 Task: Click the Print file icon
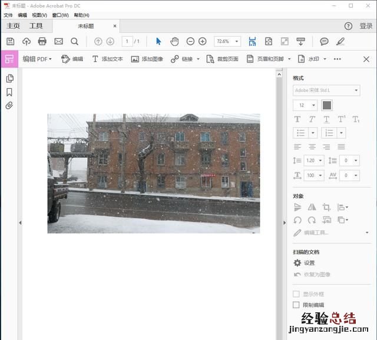tap(42, 41)
